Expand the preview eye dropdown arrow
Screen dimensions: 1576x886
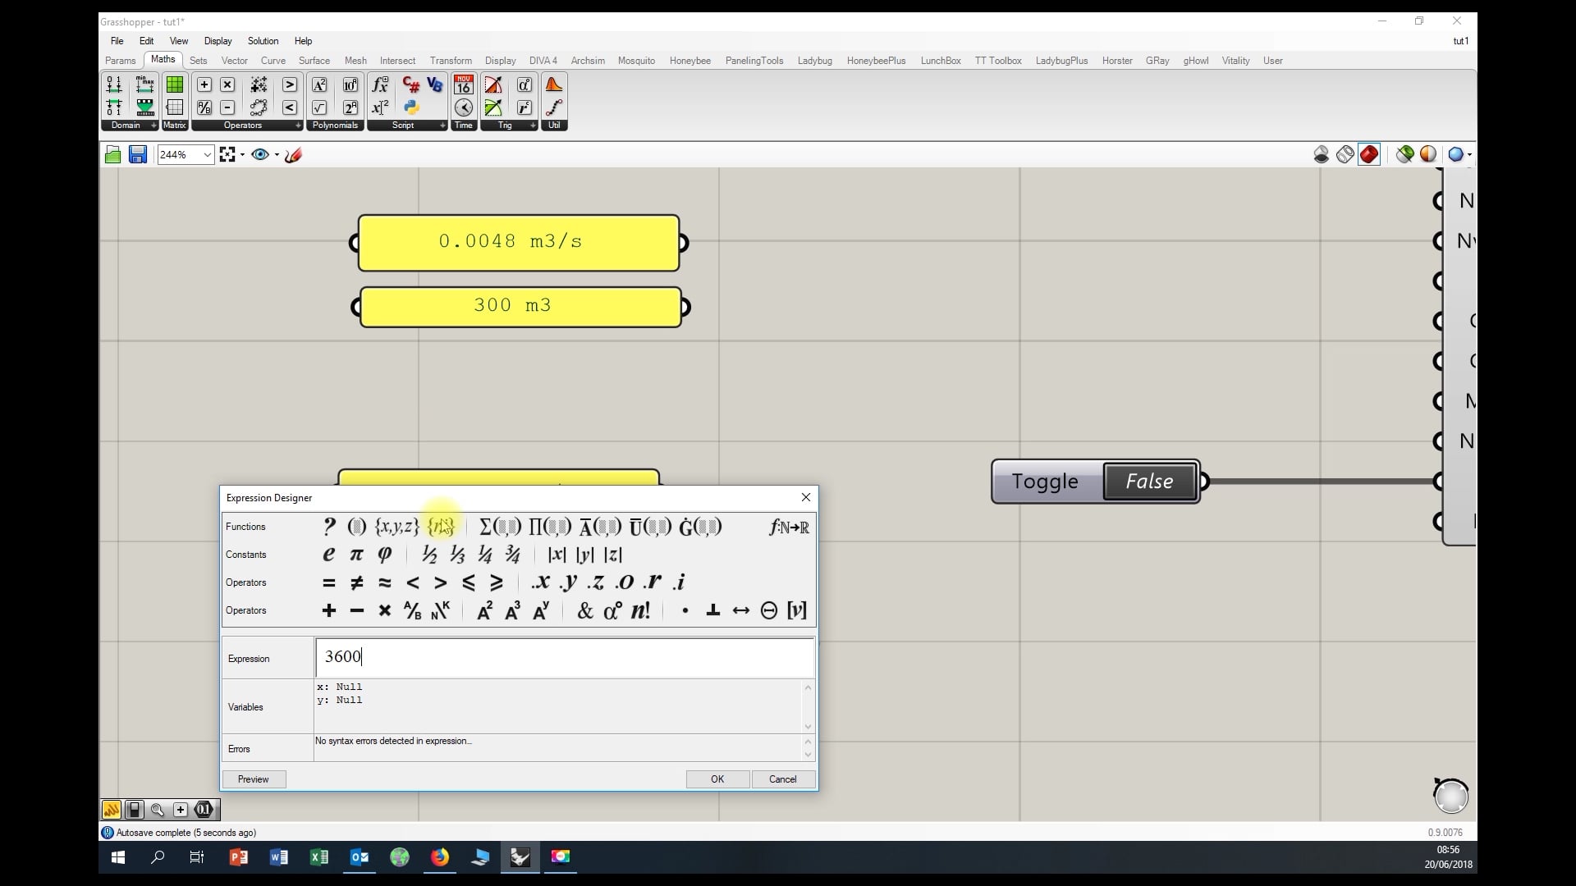[277, 154]
